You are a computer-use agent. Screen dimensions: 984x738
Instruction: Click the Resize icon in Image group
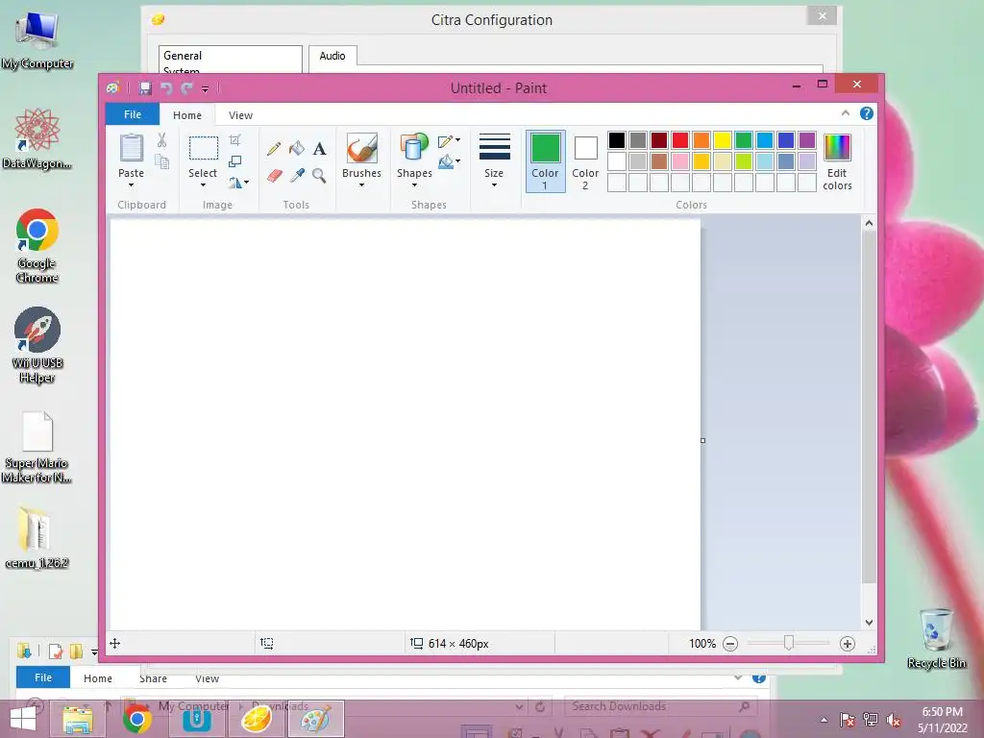coord(235,161)
